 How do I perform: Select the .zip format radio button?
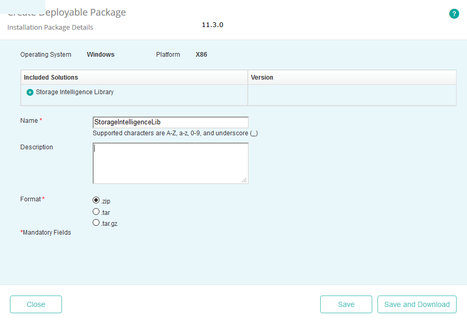[x=96, y=200]
